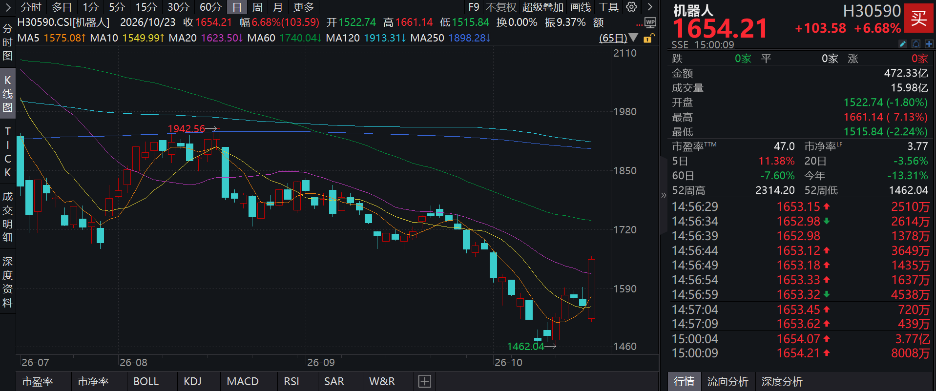This screenshot has height=391, width=936.
Task: Click the blue pencil edit icon
Action: point(903,44)
